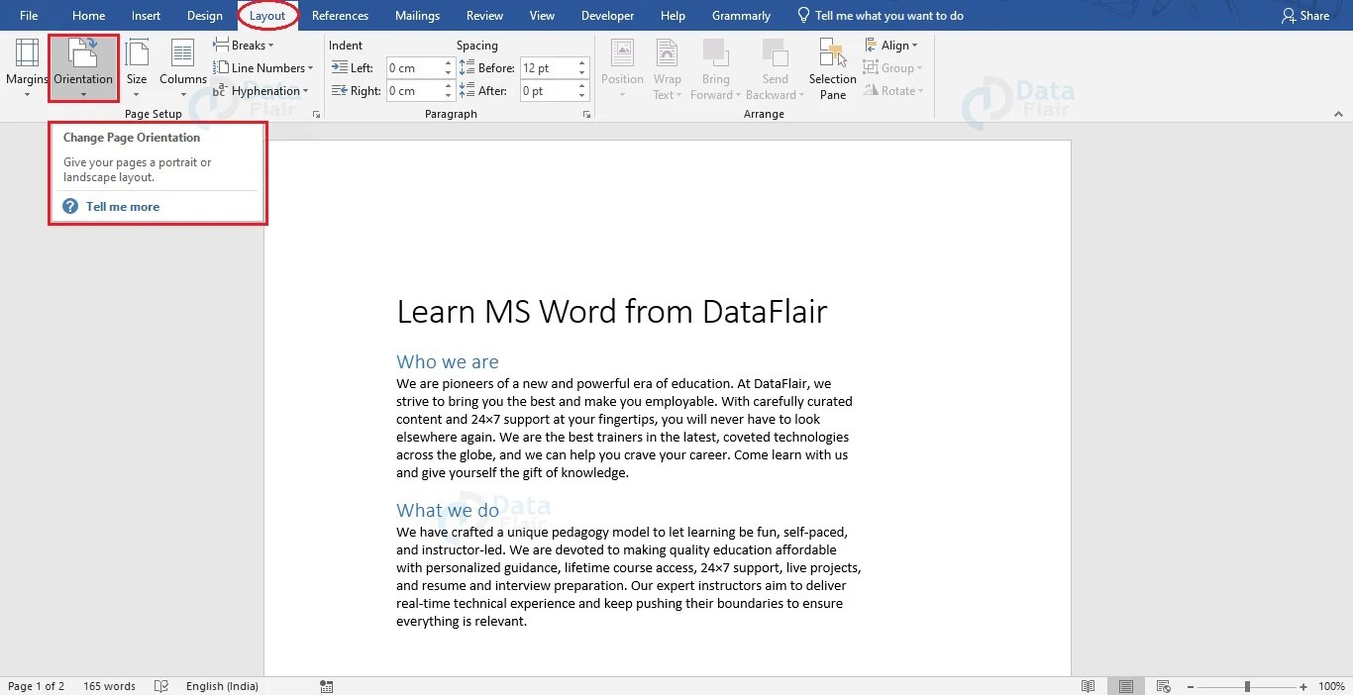The width and height of the screenshot is (1353, 695).
Task: Click the Columns icon
Action: pos(182,66)
